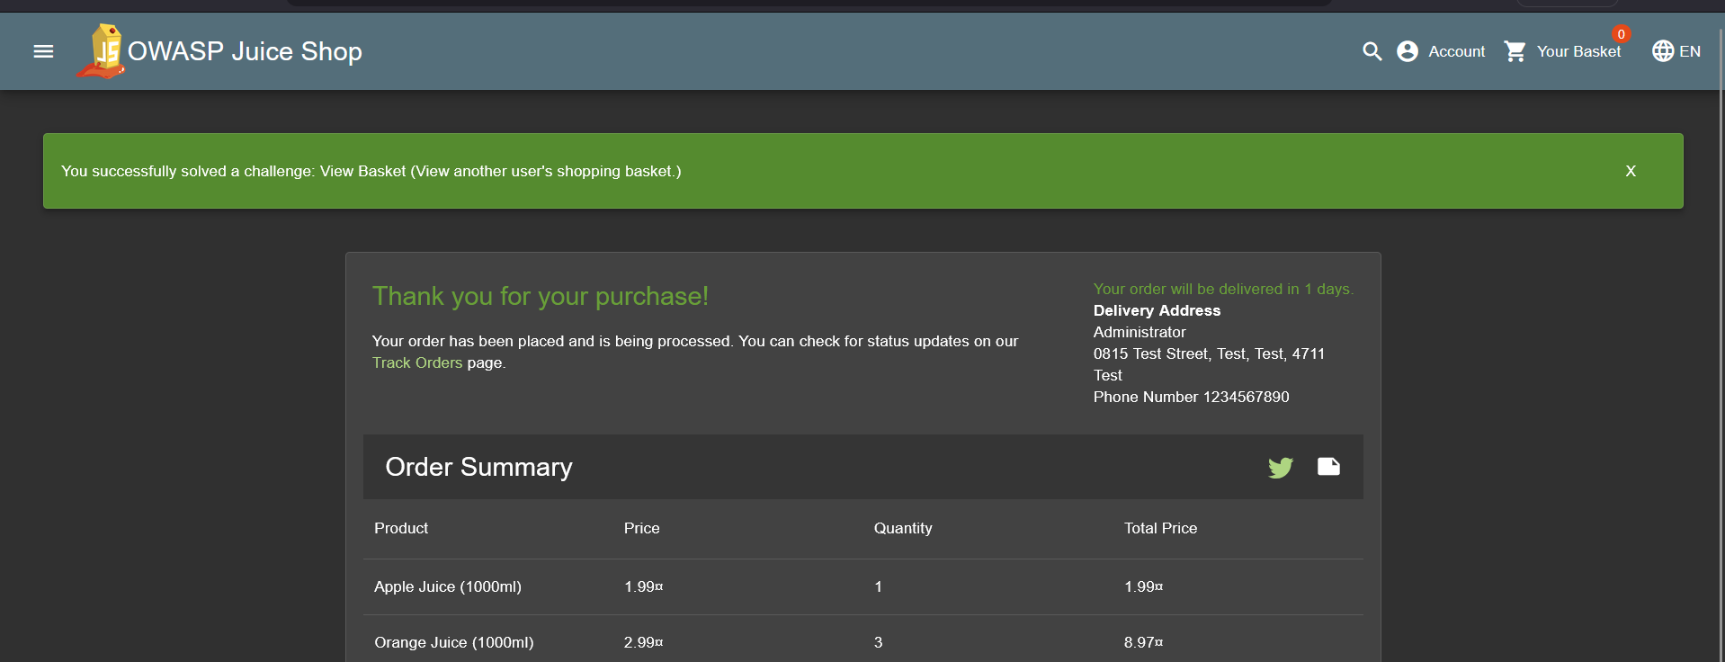This screenshot has height=662, width=1725.
Task: Dismiss the solved challenge notification
Action: 1630,171
